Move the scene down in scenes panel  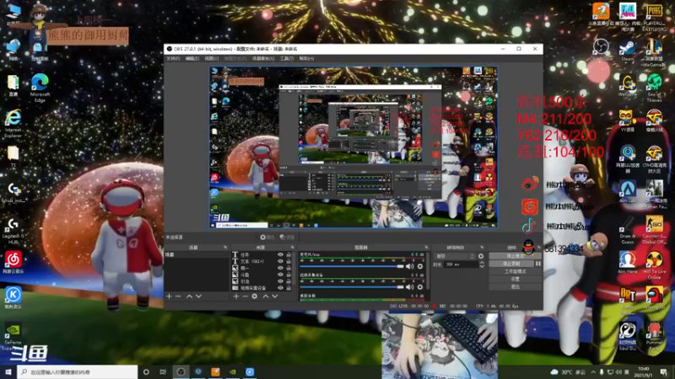(198, 296)
